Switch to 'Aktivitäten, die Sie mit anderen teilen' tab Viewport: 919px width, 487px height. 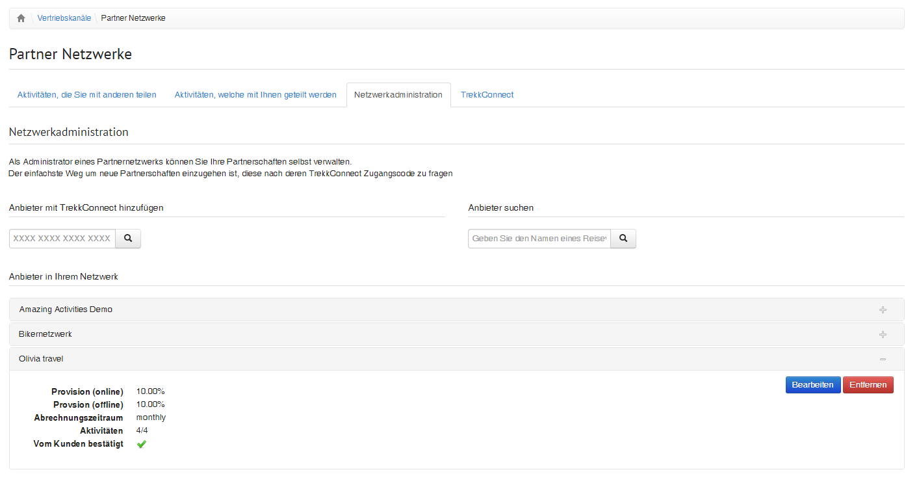[86, 95]
